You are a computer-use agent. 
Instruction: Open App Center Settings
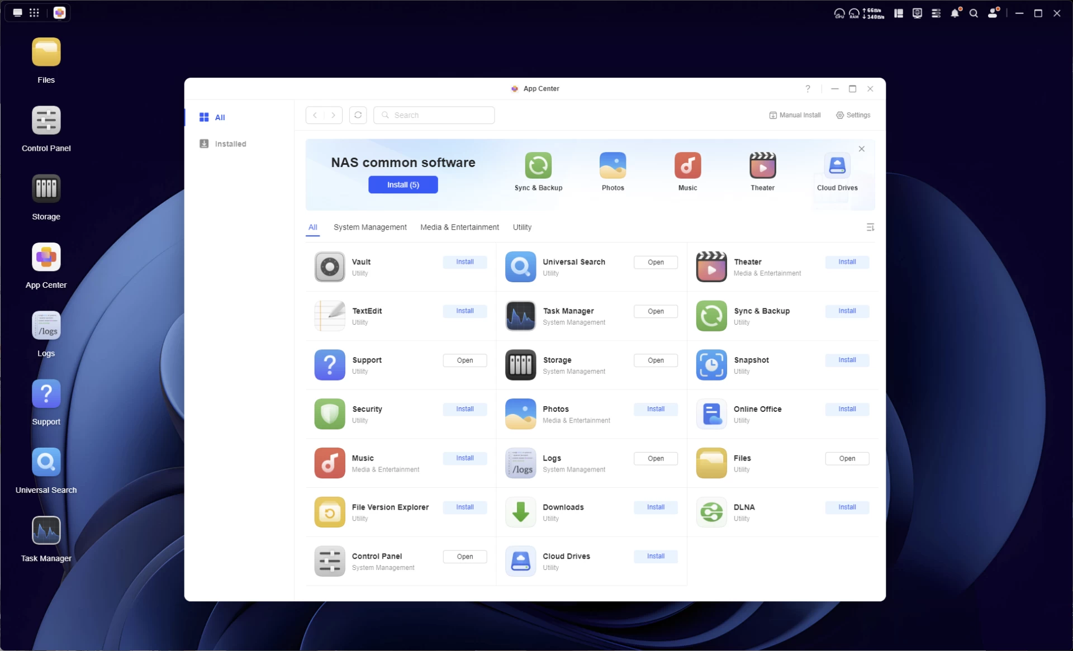click(853, 115)
